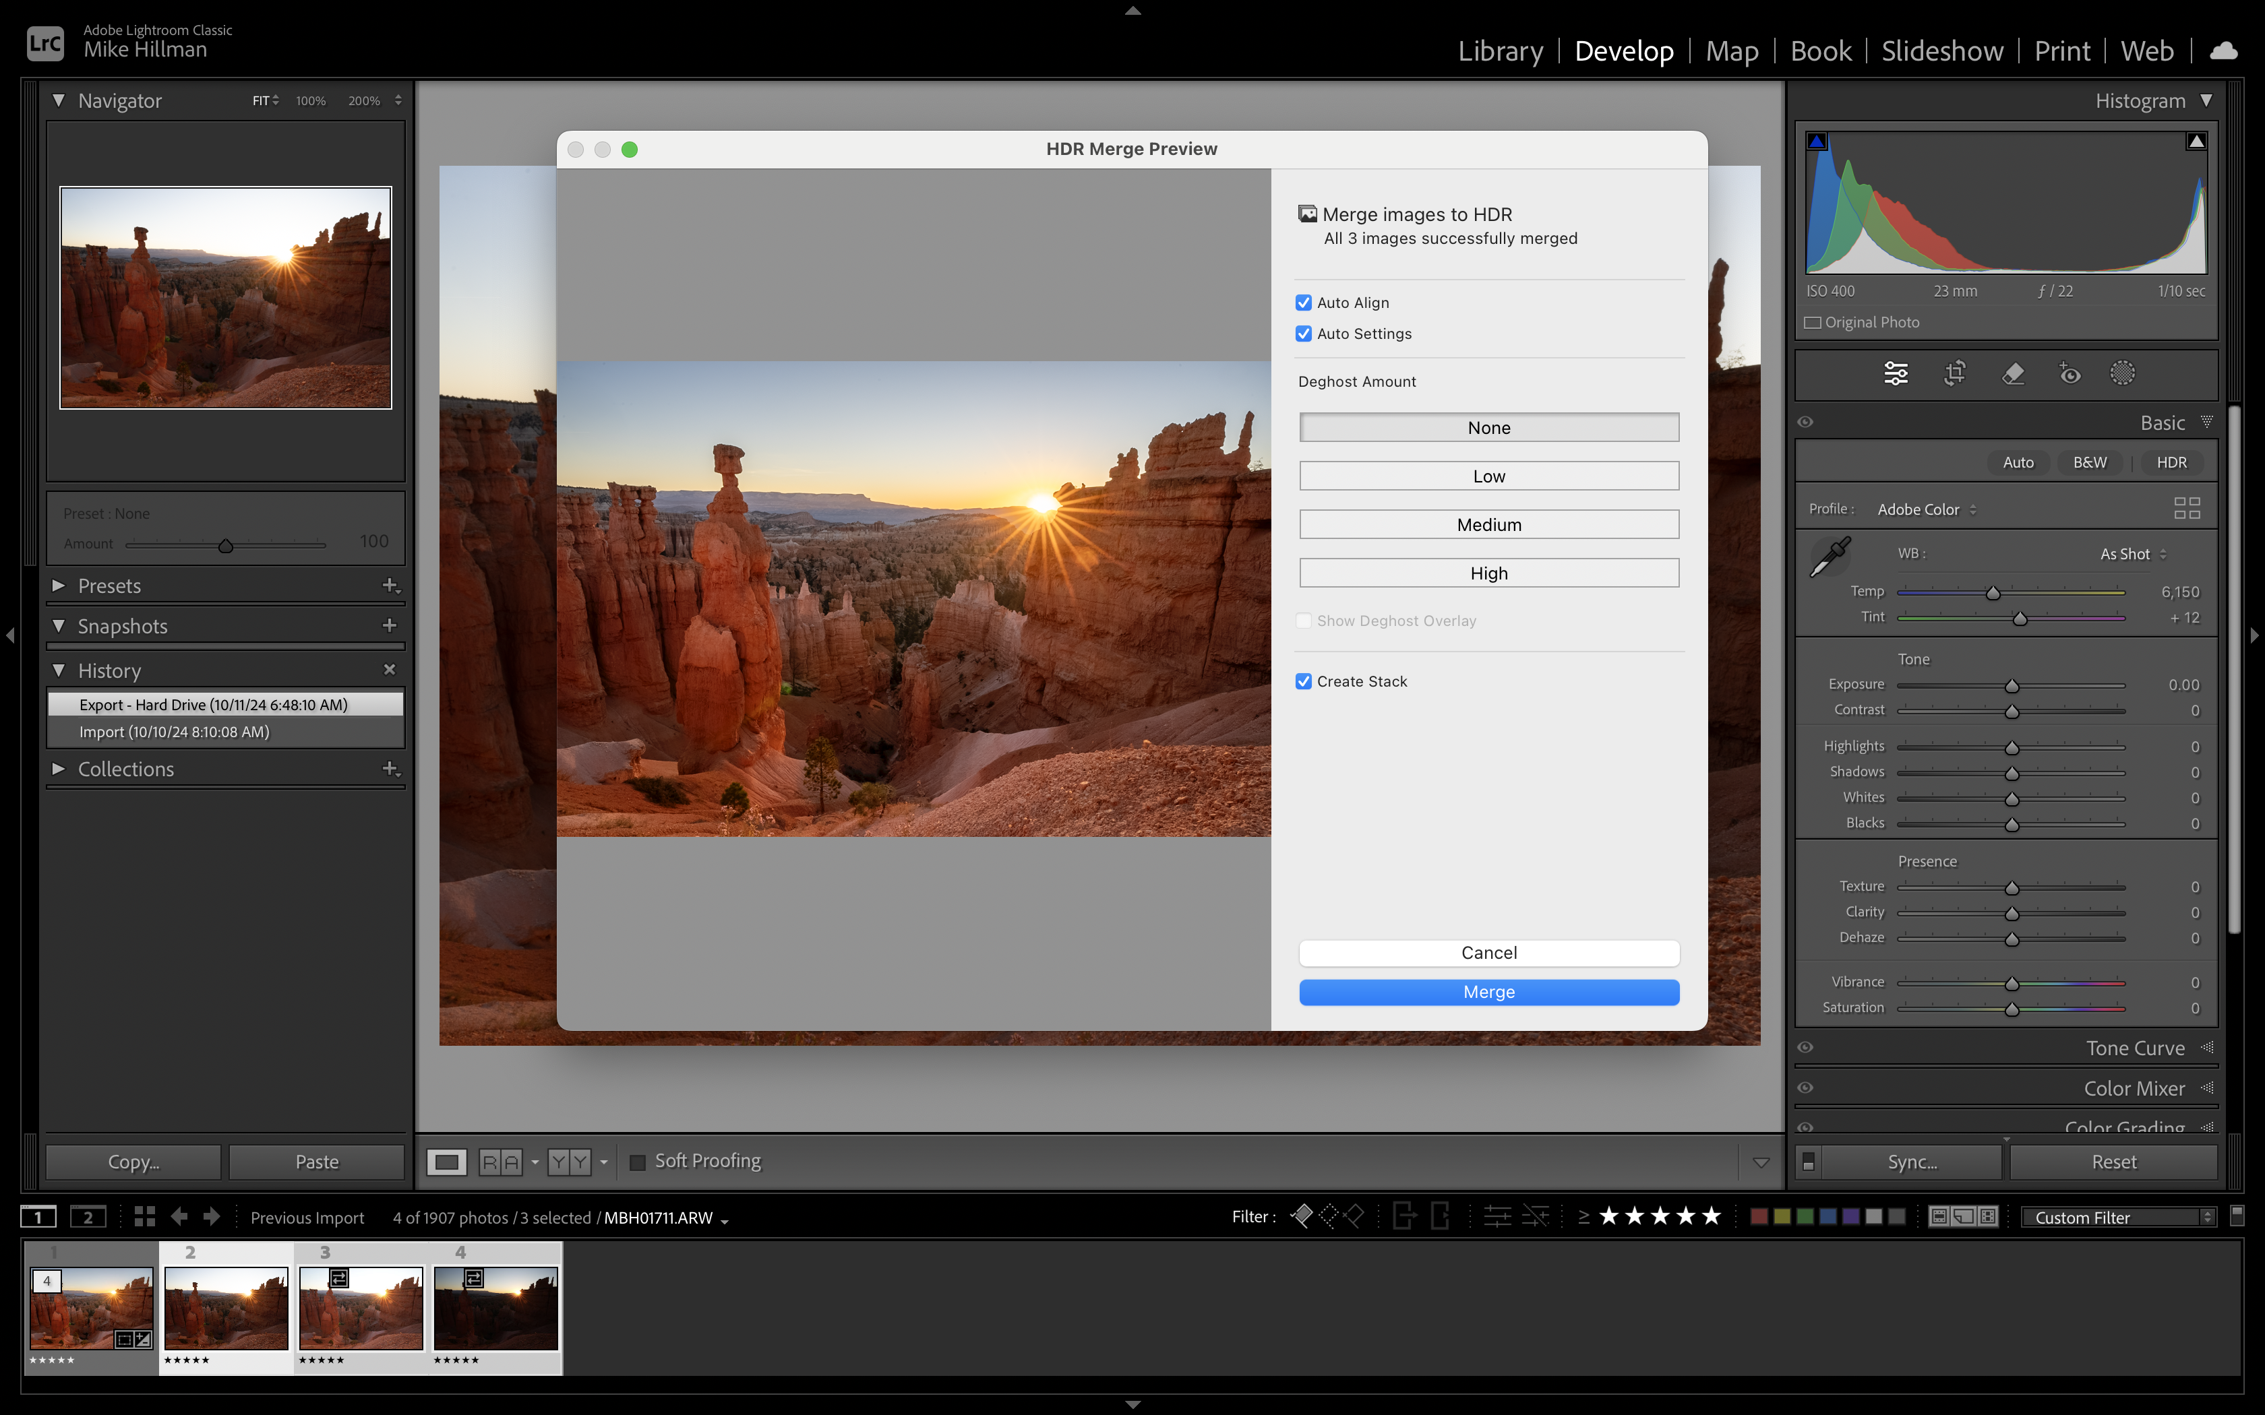2265x1415 pixels.
Task: Go forward to next photo source
Action: point(212,1217)
